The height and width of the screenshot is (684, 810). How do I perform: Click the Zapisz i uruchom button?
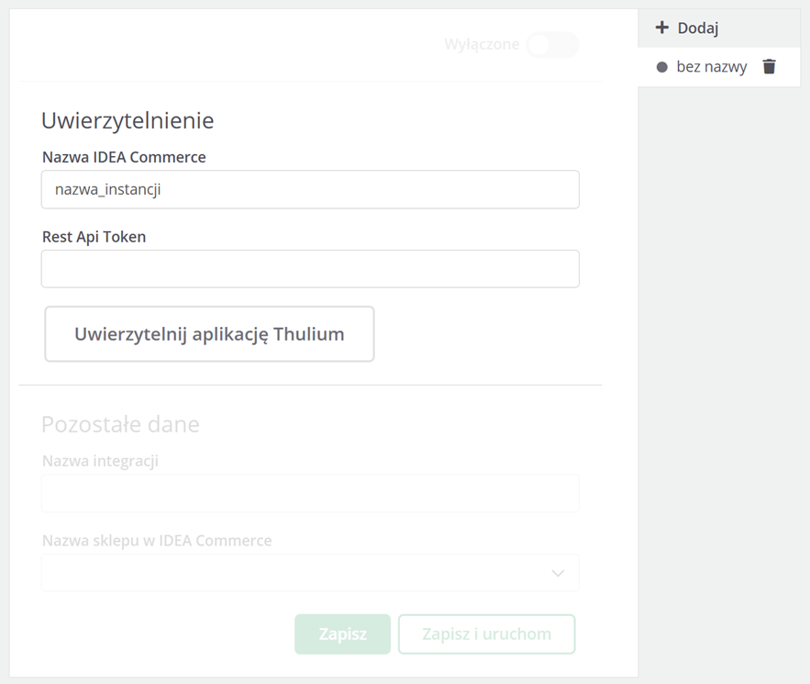pos(486,634)
